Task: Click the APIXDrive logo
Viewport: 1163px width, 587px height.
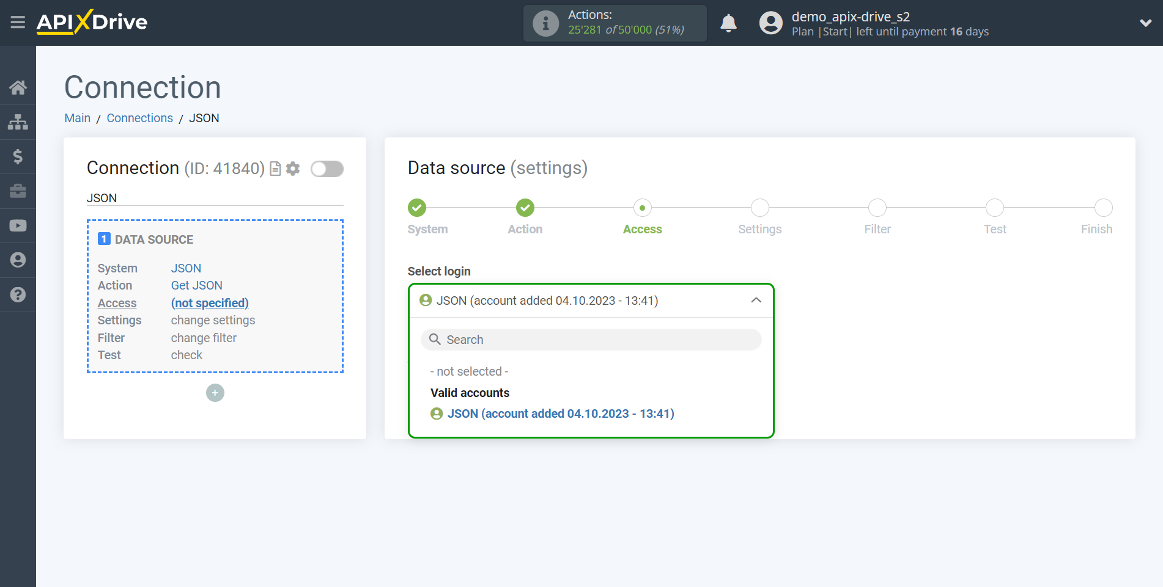Action: tap(92, 23)
